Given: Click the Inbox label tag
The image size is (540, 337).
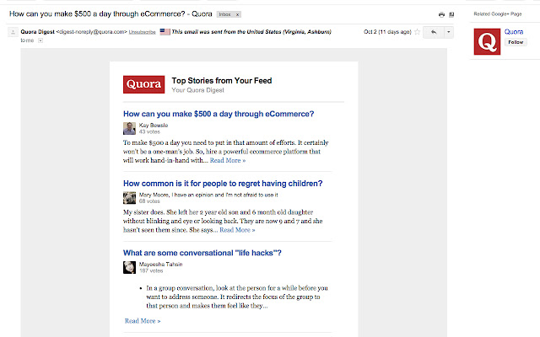Looking at the screenshot, I should (x=225, y=14).
